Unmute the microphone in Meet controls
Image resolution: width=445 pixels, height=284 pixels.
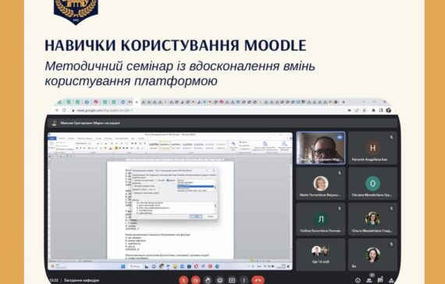click(x=183, y=280)
